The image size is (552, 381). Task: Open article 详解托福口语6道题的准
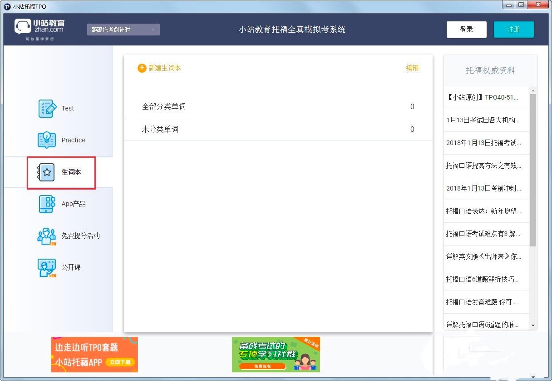487,322
